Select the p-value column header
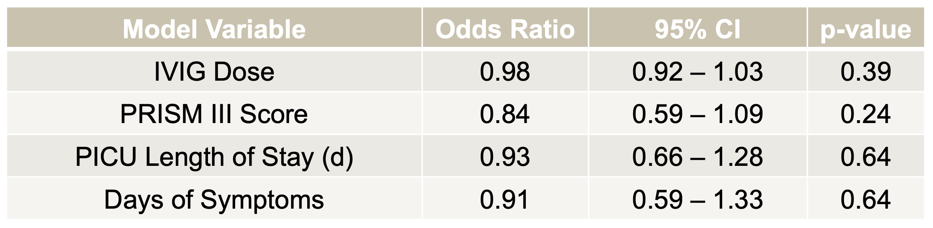 click(x=866, y=28)
